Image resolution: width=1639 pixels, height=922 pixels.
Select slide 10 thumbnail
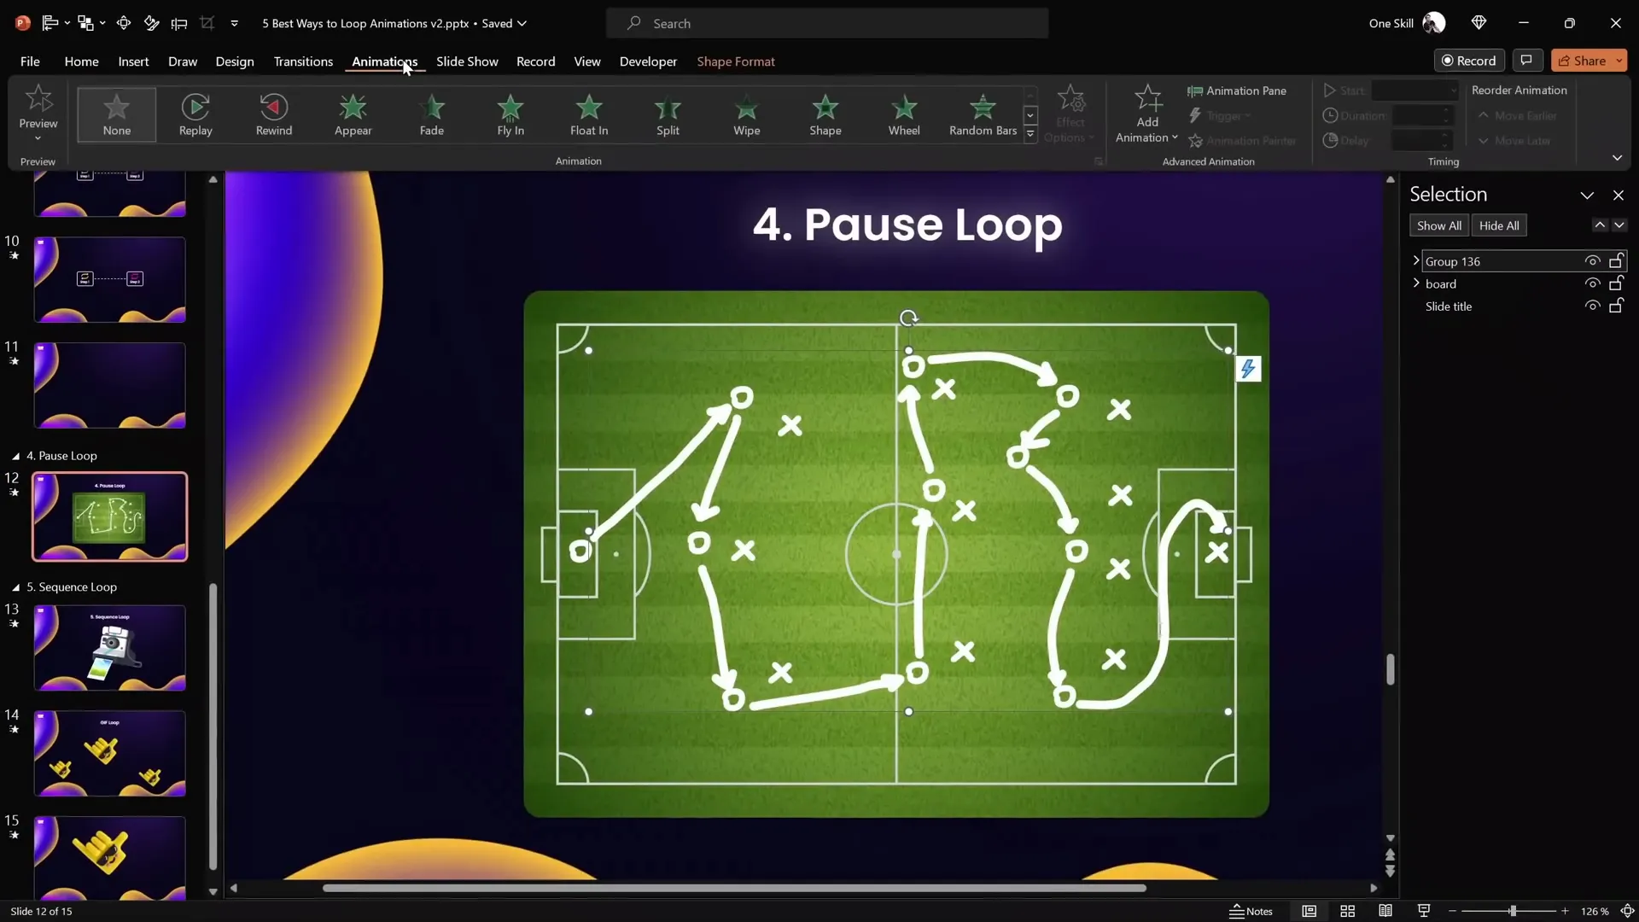(109, 279)
